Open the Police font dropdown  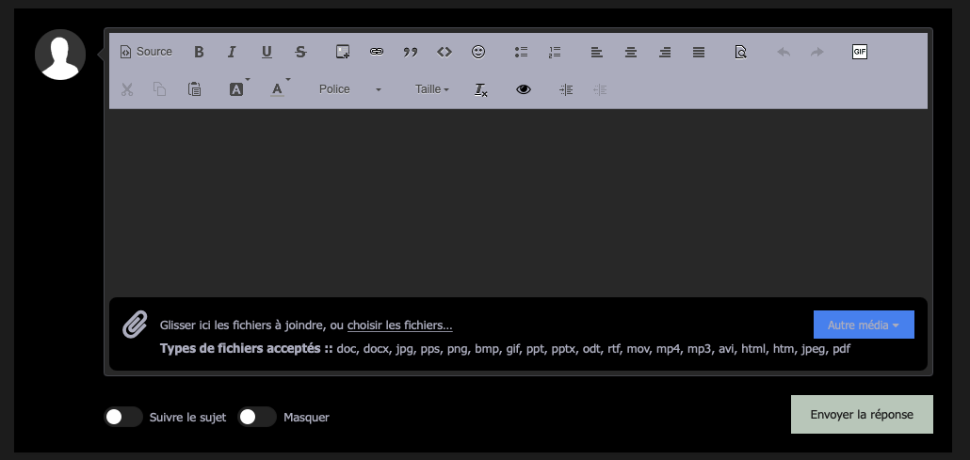349,89
